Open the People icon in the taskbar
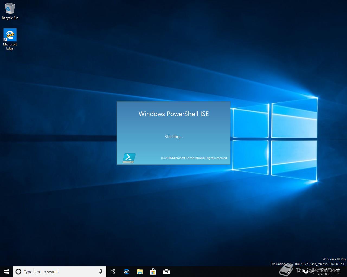347x277 pixels. (290, 272)
